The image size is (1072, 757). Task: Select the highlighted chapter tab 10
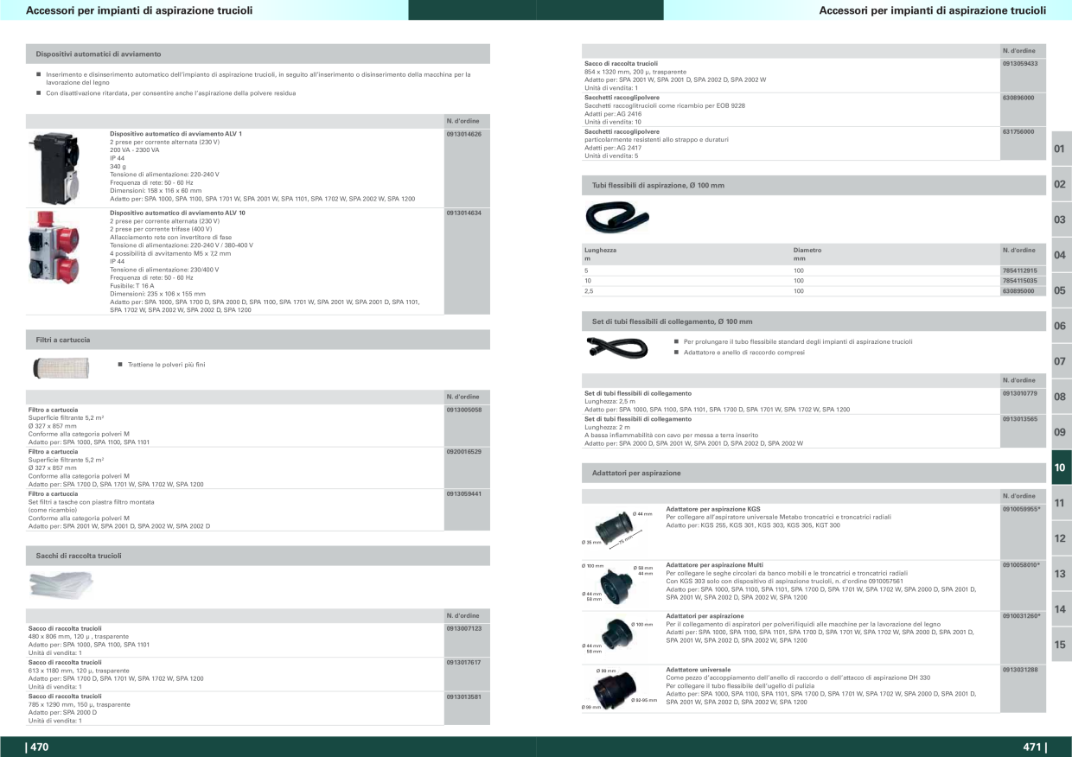click(1061, 468)
